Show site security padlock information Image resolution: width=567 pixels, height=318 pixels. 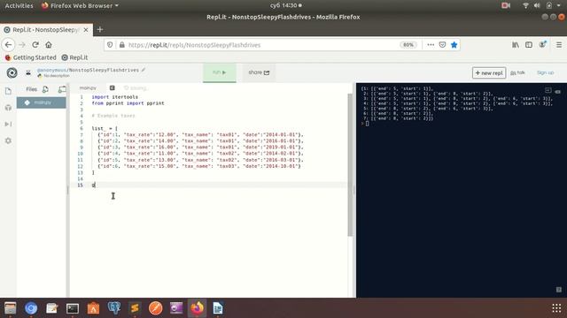(122, 45)
